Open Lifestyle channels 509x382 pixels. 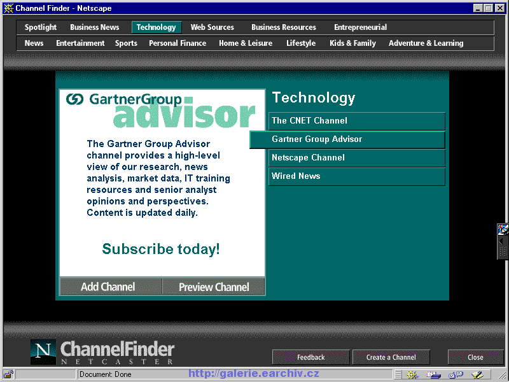[x=301, y=43]
